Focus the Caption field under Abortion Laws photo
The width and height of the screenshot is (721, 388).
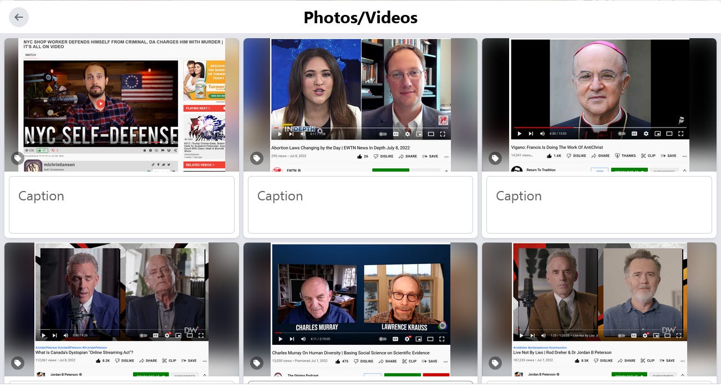[x=360, y=205]
